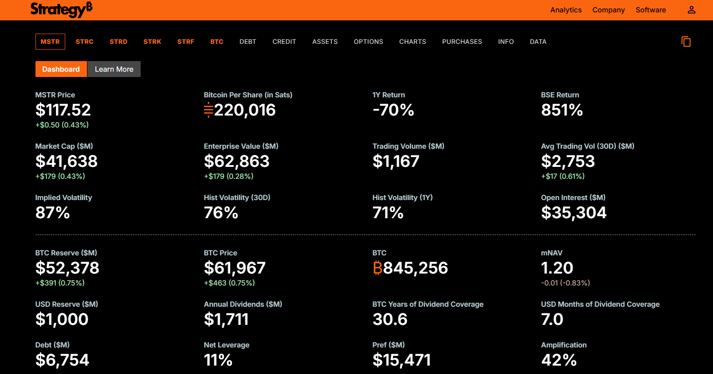Click the Hist Volatility (30D) value 76%
The image size is (713, 374).
[x=221, y=212]
